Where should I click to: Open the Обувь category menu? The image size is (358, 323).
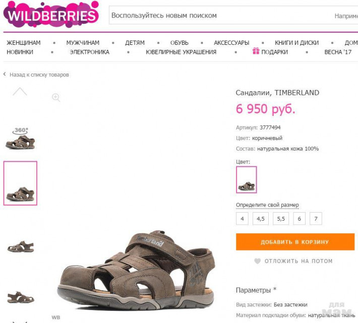tap(179, 43)
